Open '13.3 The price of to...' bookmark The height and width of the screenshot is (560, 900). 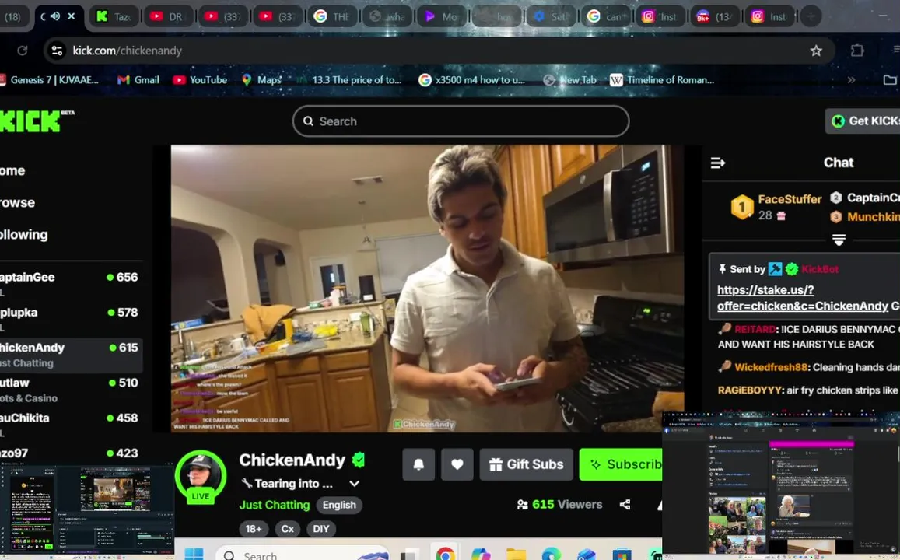coord(349,80)
